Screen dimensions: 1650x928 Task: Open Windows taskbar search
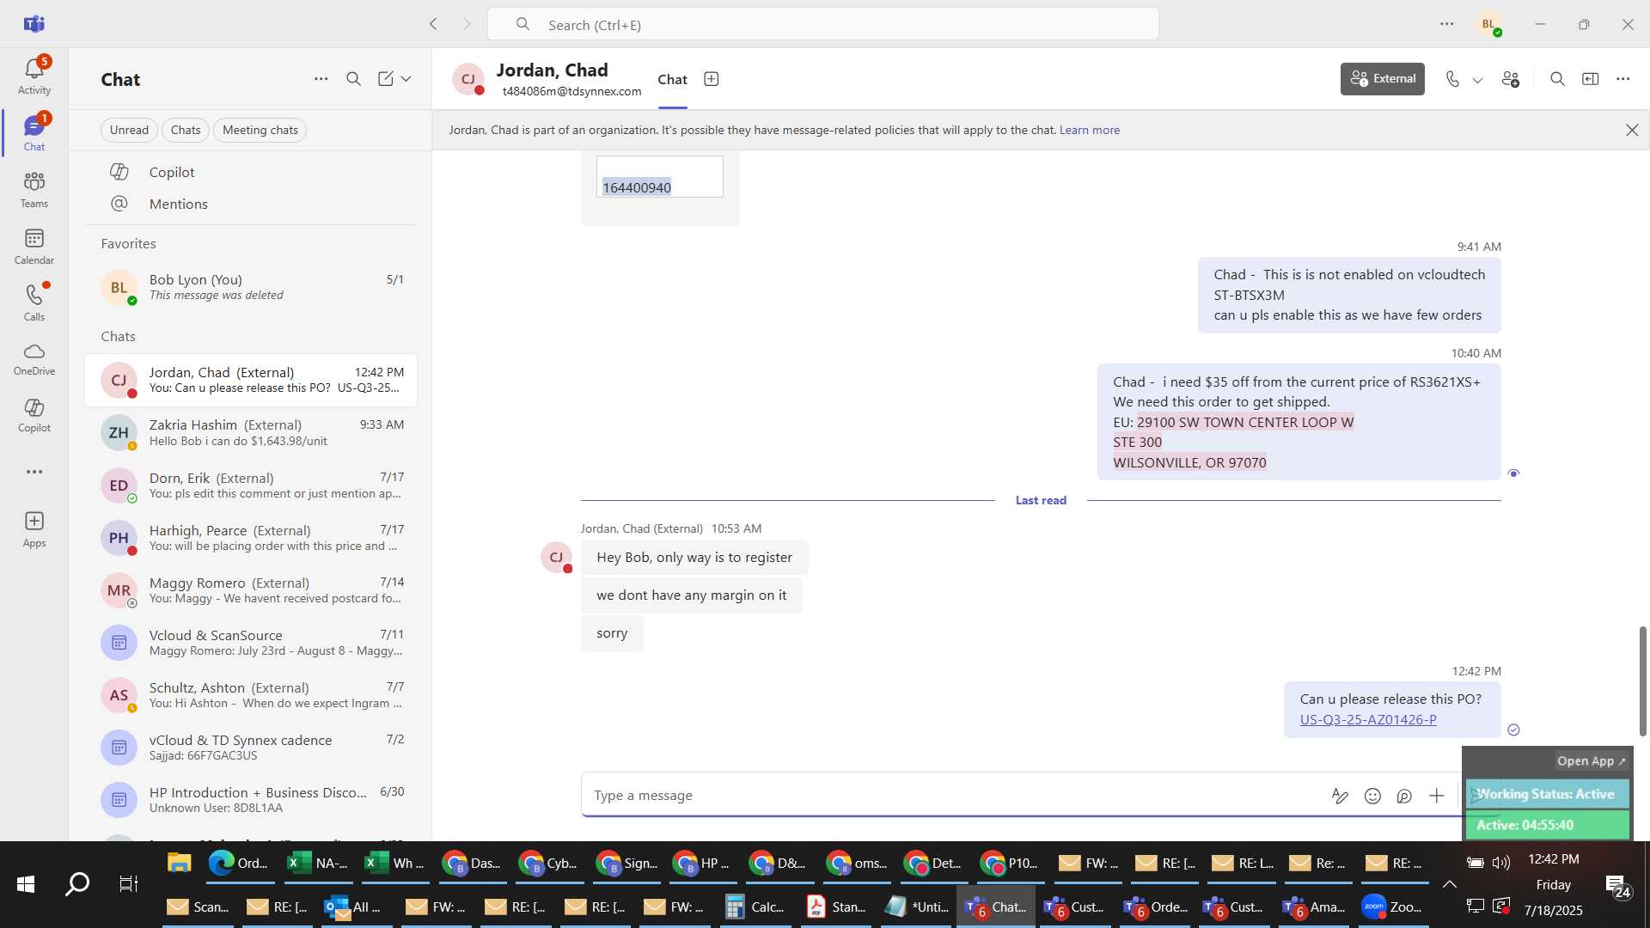(77, 884)
